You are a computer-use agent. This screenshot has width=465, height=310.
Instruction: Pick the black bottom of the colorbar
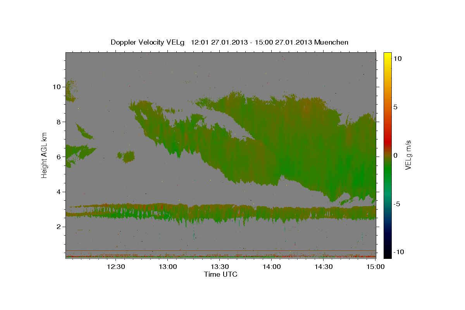point(387,254)
